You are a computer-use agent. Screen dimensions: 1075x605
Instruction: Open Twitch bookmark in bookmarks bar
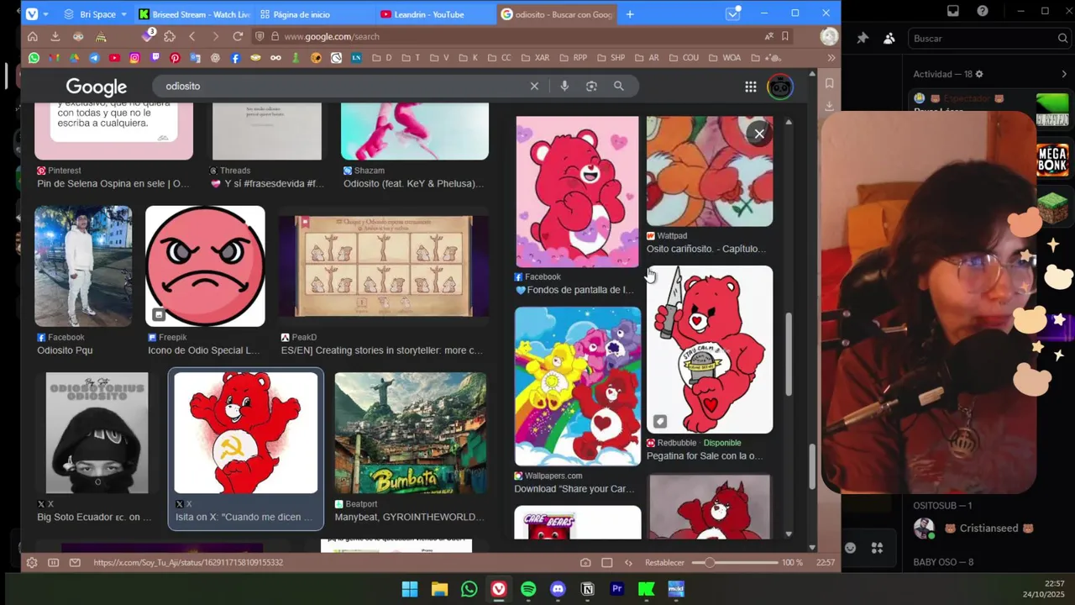tap(155, 58)
